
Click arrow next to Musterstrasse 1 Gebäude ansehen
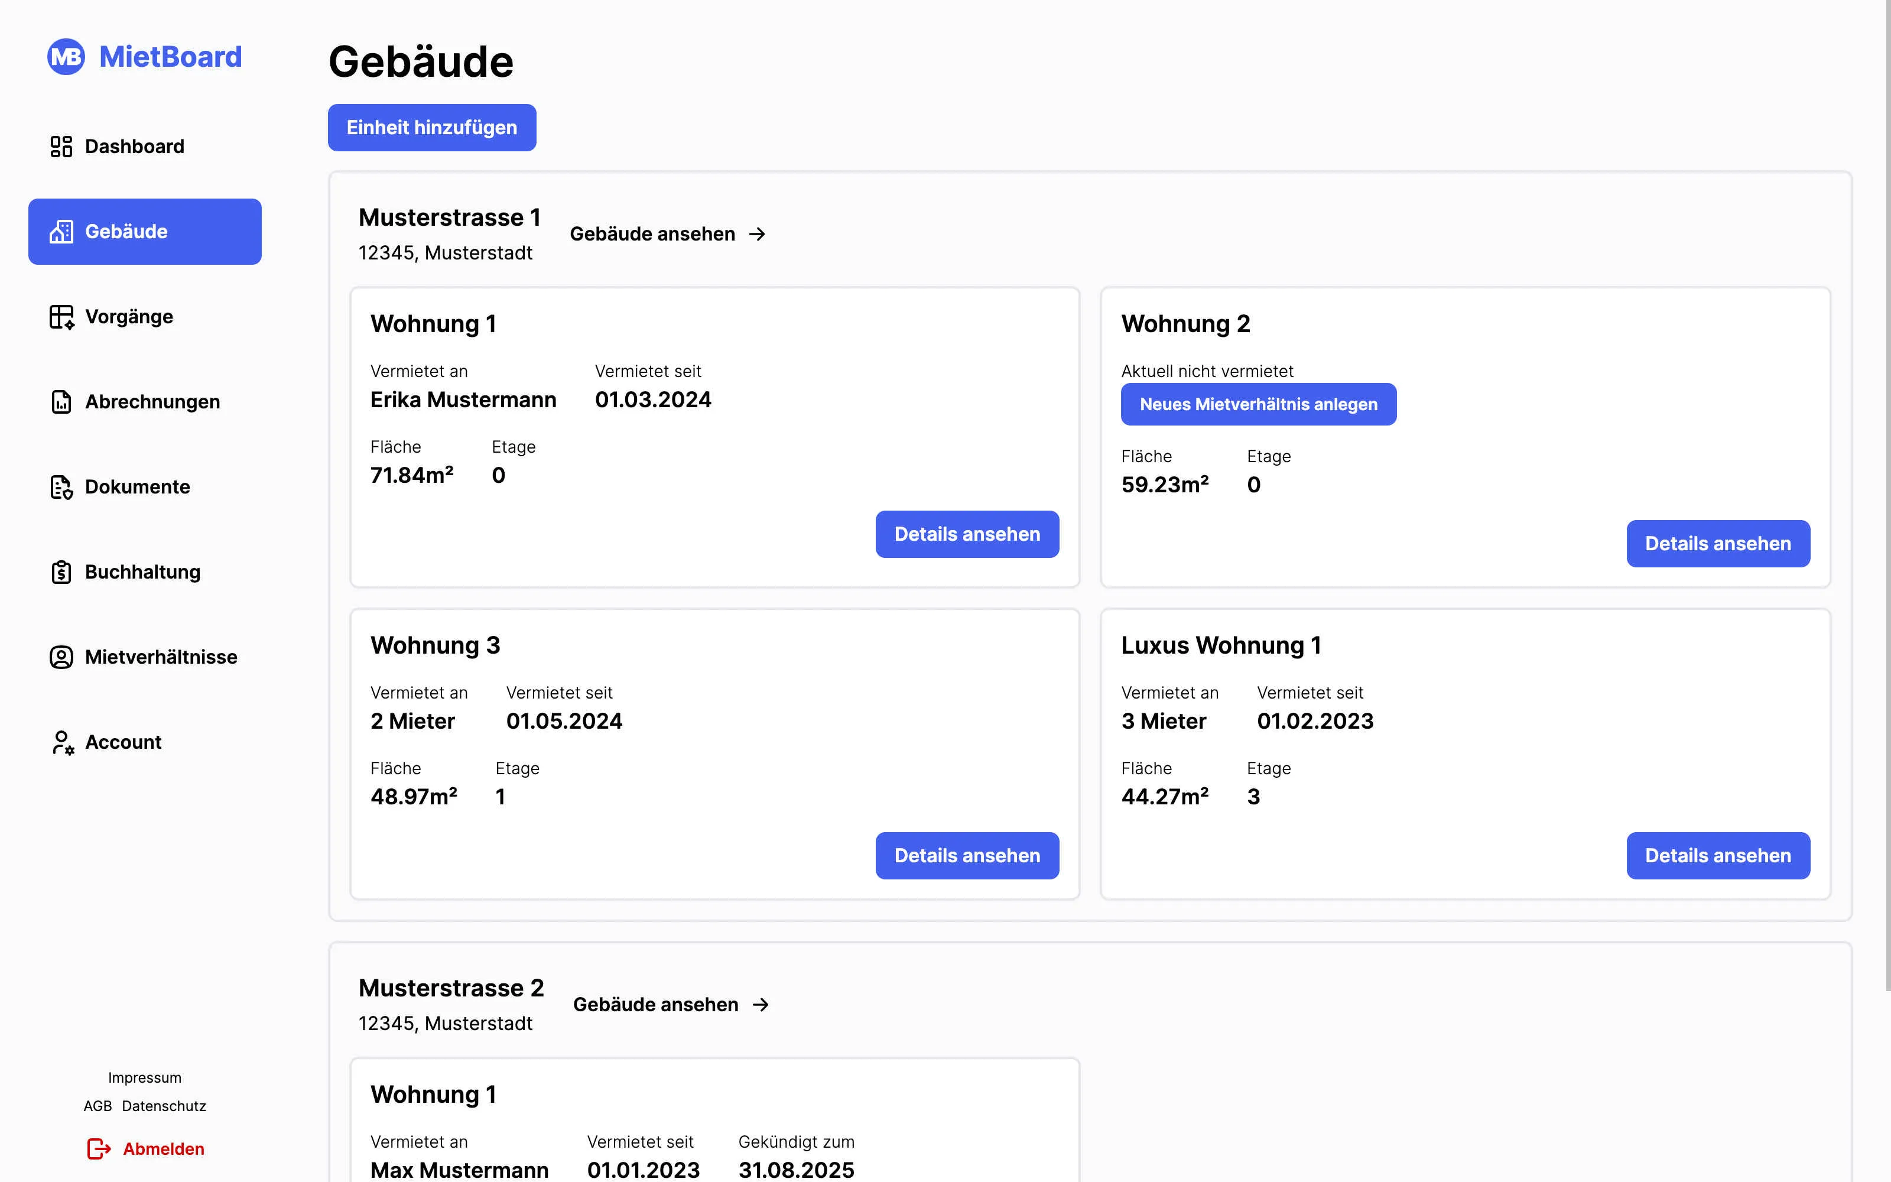(x=756, y=235)
